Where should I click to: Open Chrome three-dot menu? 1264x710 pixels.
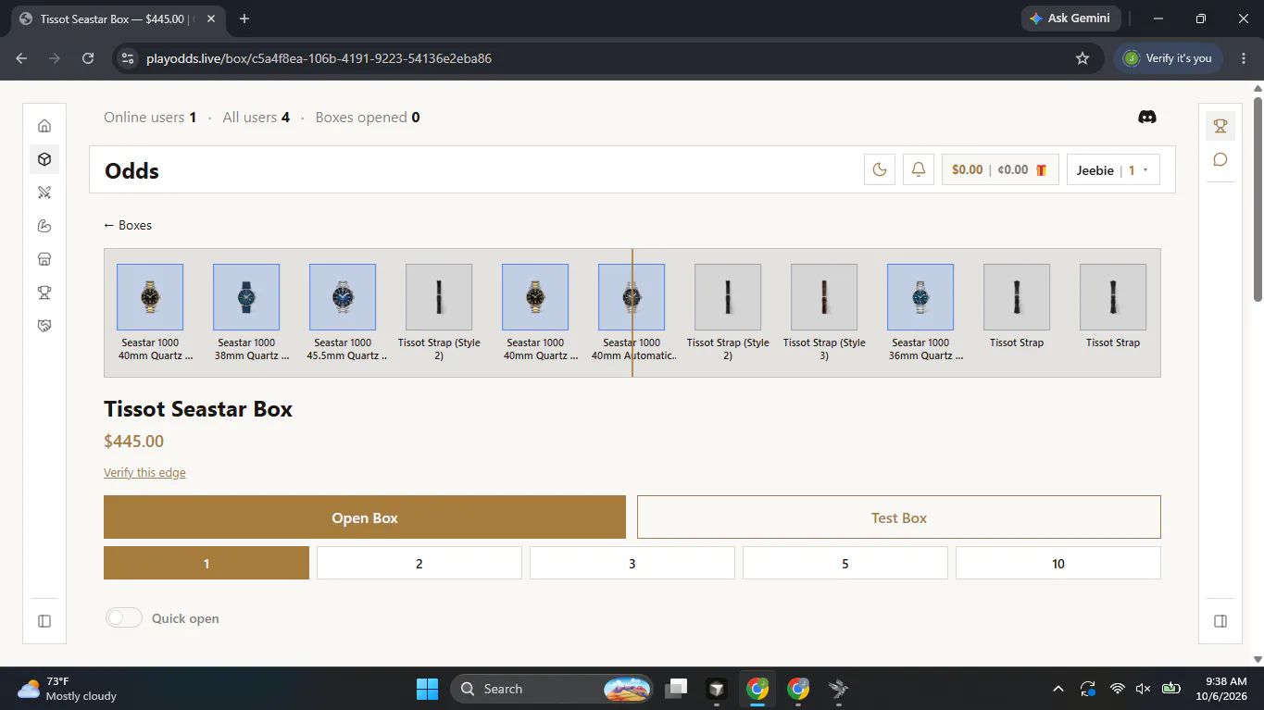[1244, 58]
